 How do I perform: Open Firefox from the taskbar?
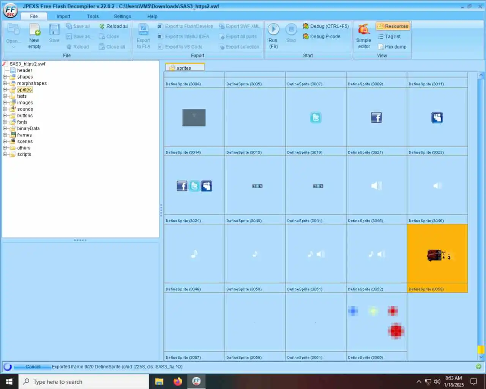[x=178, y=381]
